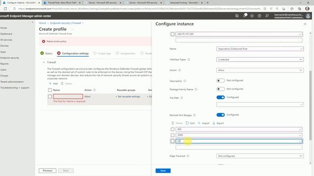Collapse the left navigation menu
The width and height of the screenshot is (314, 176).
32,22
